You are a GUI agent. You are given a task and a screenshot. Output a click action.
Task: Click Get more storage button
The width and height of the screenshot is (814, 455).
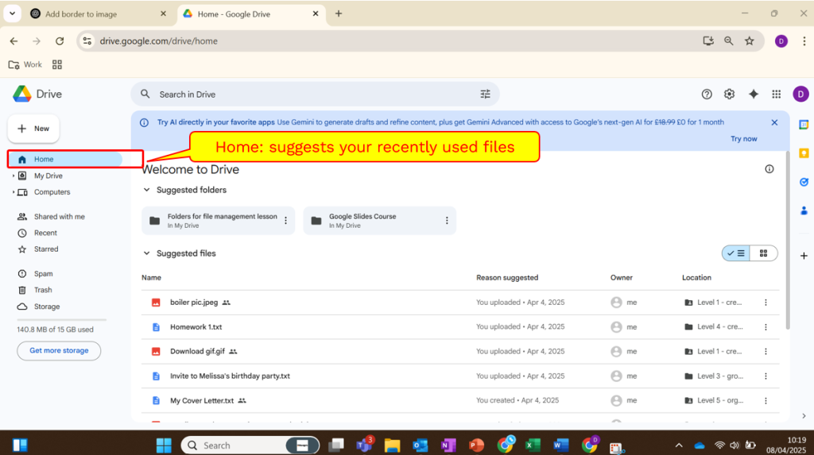tap(59, 350)
